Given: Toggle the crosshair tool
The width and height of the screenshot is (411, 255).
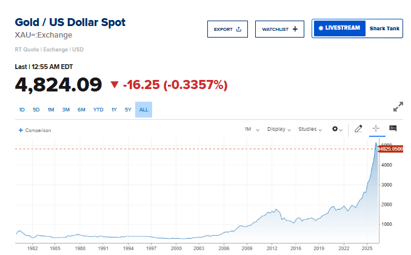Looking at the screenshot, I should [376, 128].
